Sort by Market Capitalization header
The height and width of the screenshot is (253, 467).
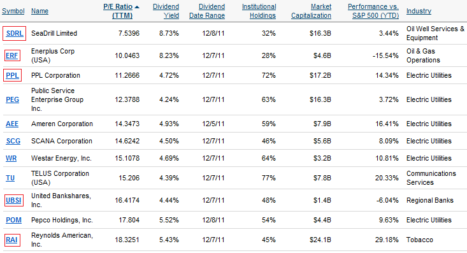(312, 11)
